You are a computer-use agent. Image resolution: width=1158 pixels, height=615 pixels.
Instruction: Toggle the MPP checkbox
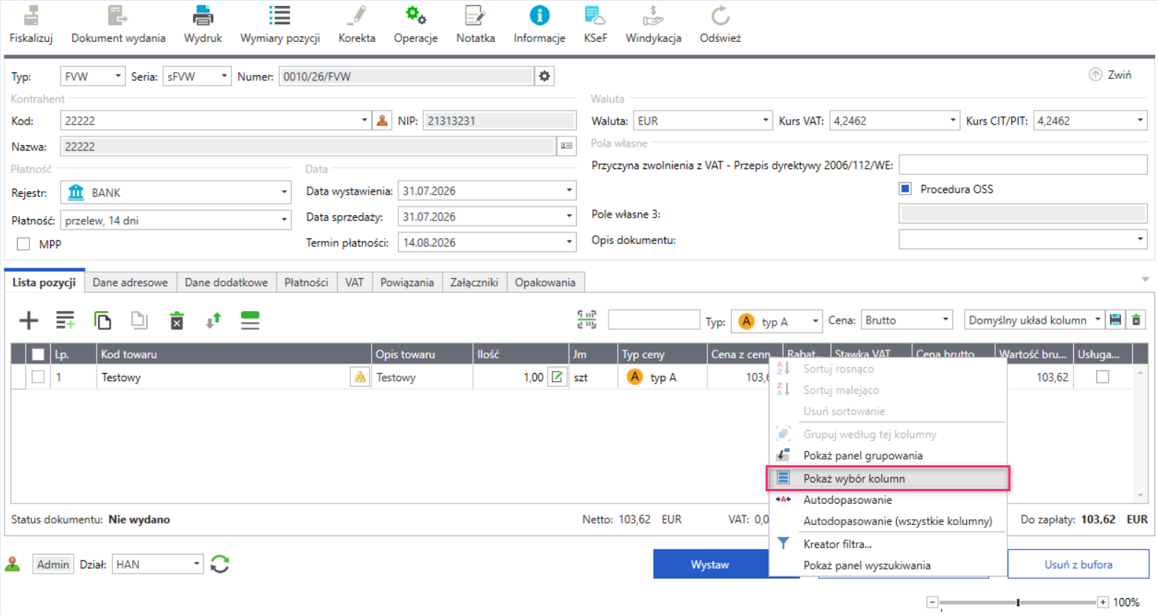[24, 244]
